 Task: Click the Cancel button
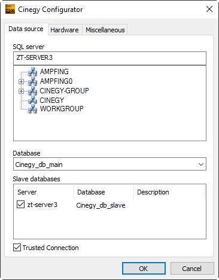click(192, 269)
